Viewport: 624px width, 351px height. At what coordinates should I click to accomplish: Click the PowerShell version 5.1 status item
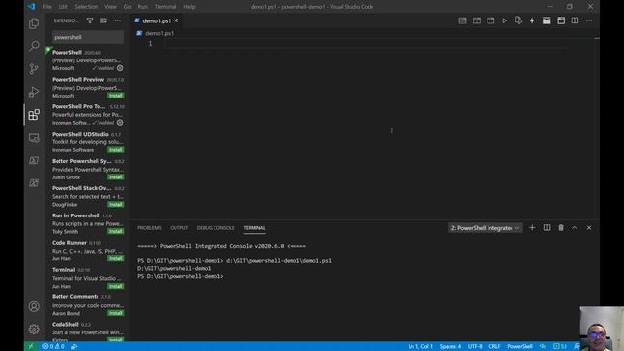click(x=561, y=346)
